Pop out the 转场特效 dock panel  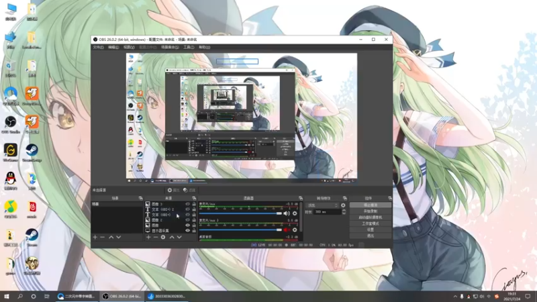(345, 198)
